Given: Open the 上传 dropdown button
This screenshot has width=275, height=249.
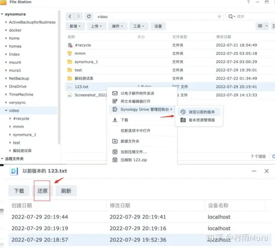Looking at the screenshot, I should [x=97, y=26].
